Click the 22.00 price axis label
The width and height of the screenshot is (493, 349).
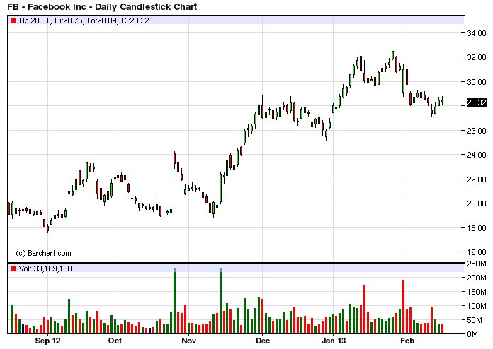pos(477,179)
